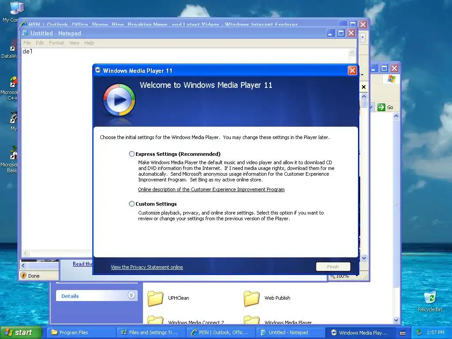Select the Web Publish folder name
The image size is (452, 339).
(277, 298)
